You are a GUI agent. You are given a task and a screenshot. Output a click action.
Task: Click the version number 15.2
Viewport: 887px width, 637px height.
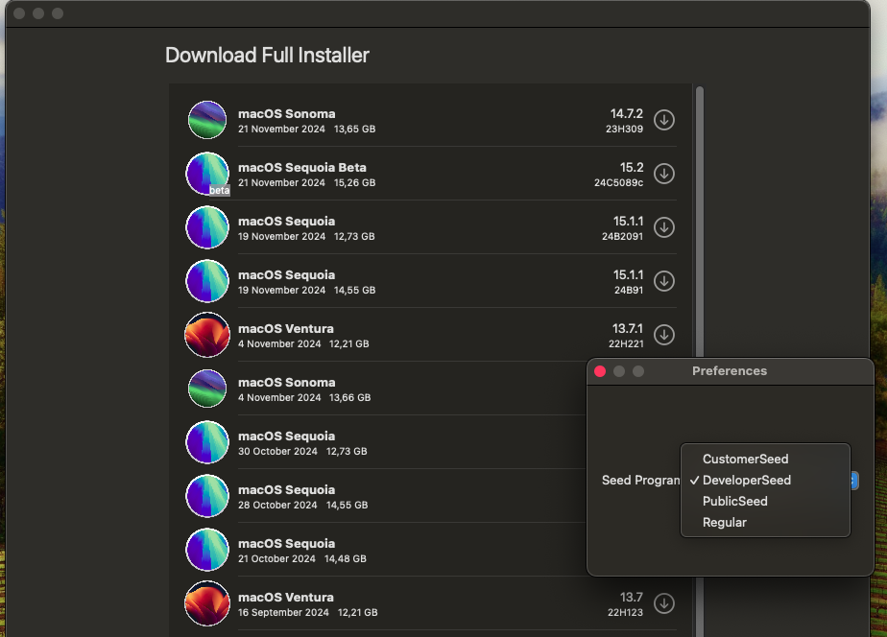(632, 167)
